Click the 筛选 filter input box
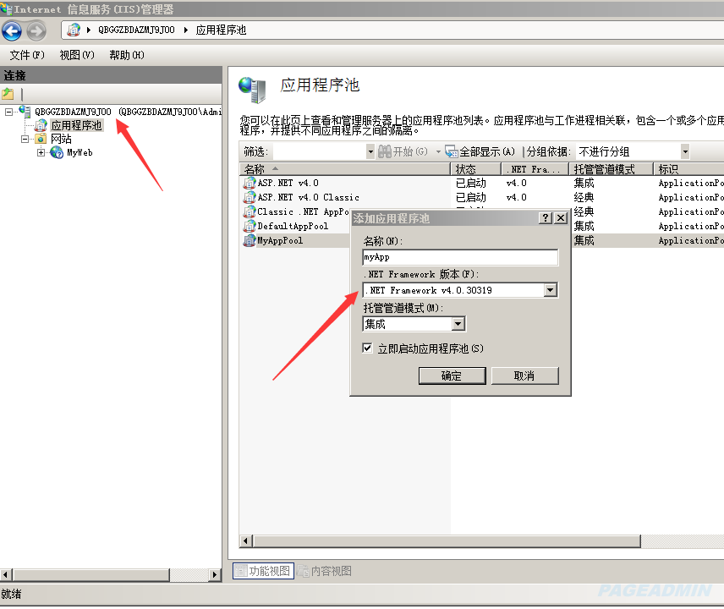 pyautogui.click(x=320, y=151)
